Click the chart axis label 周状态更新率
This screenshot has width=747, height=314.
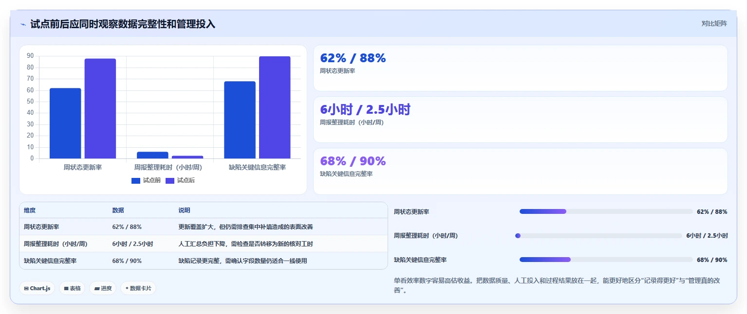pyautogui.click(x=83, y=167)
